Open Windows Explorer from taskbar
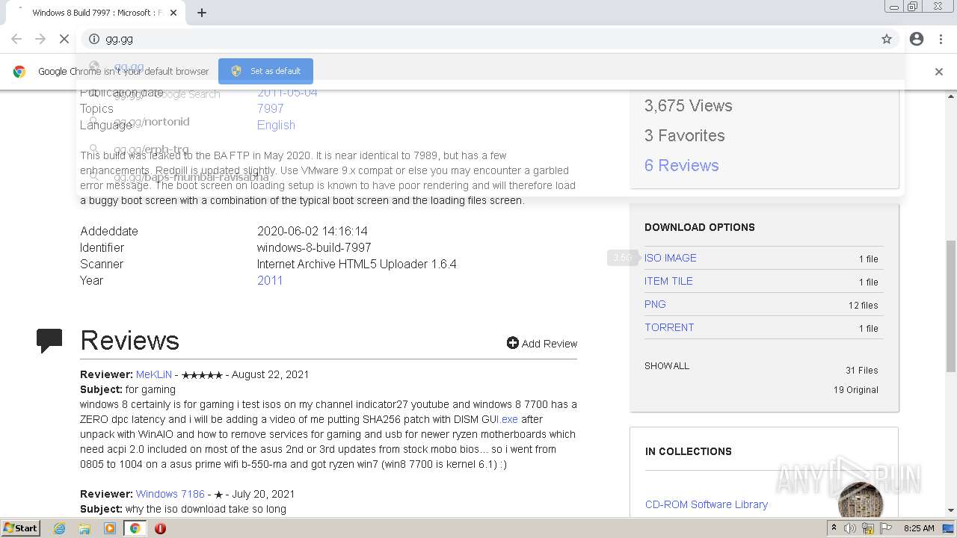The image size is (957, 538). point(84,528)
